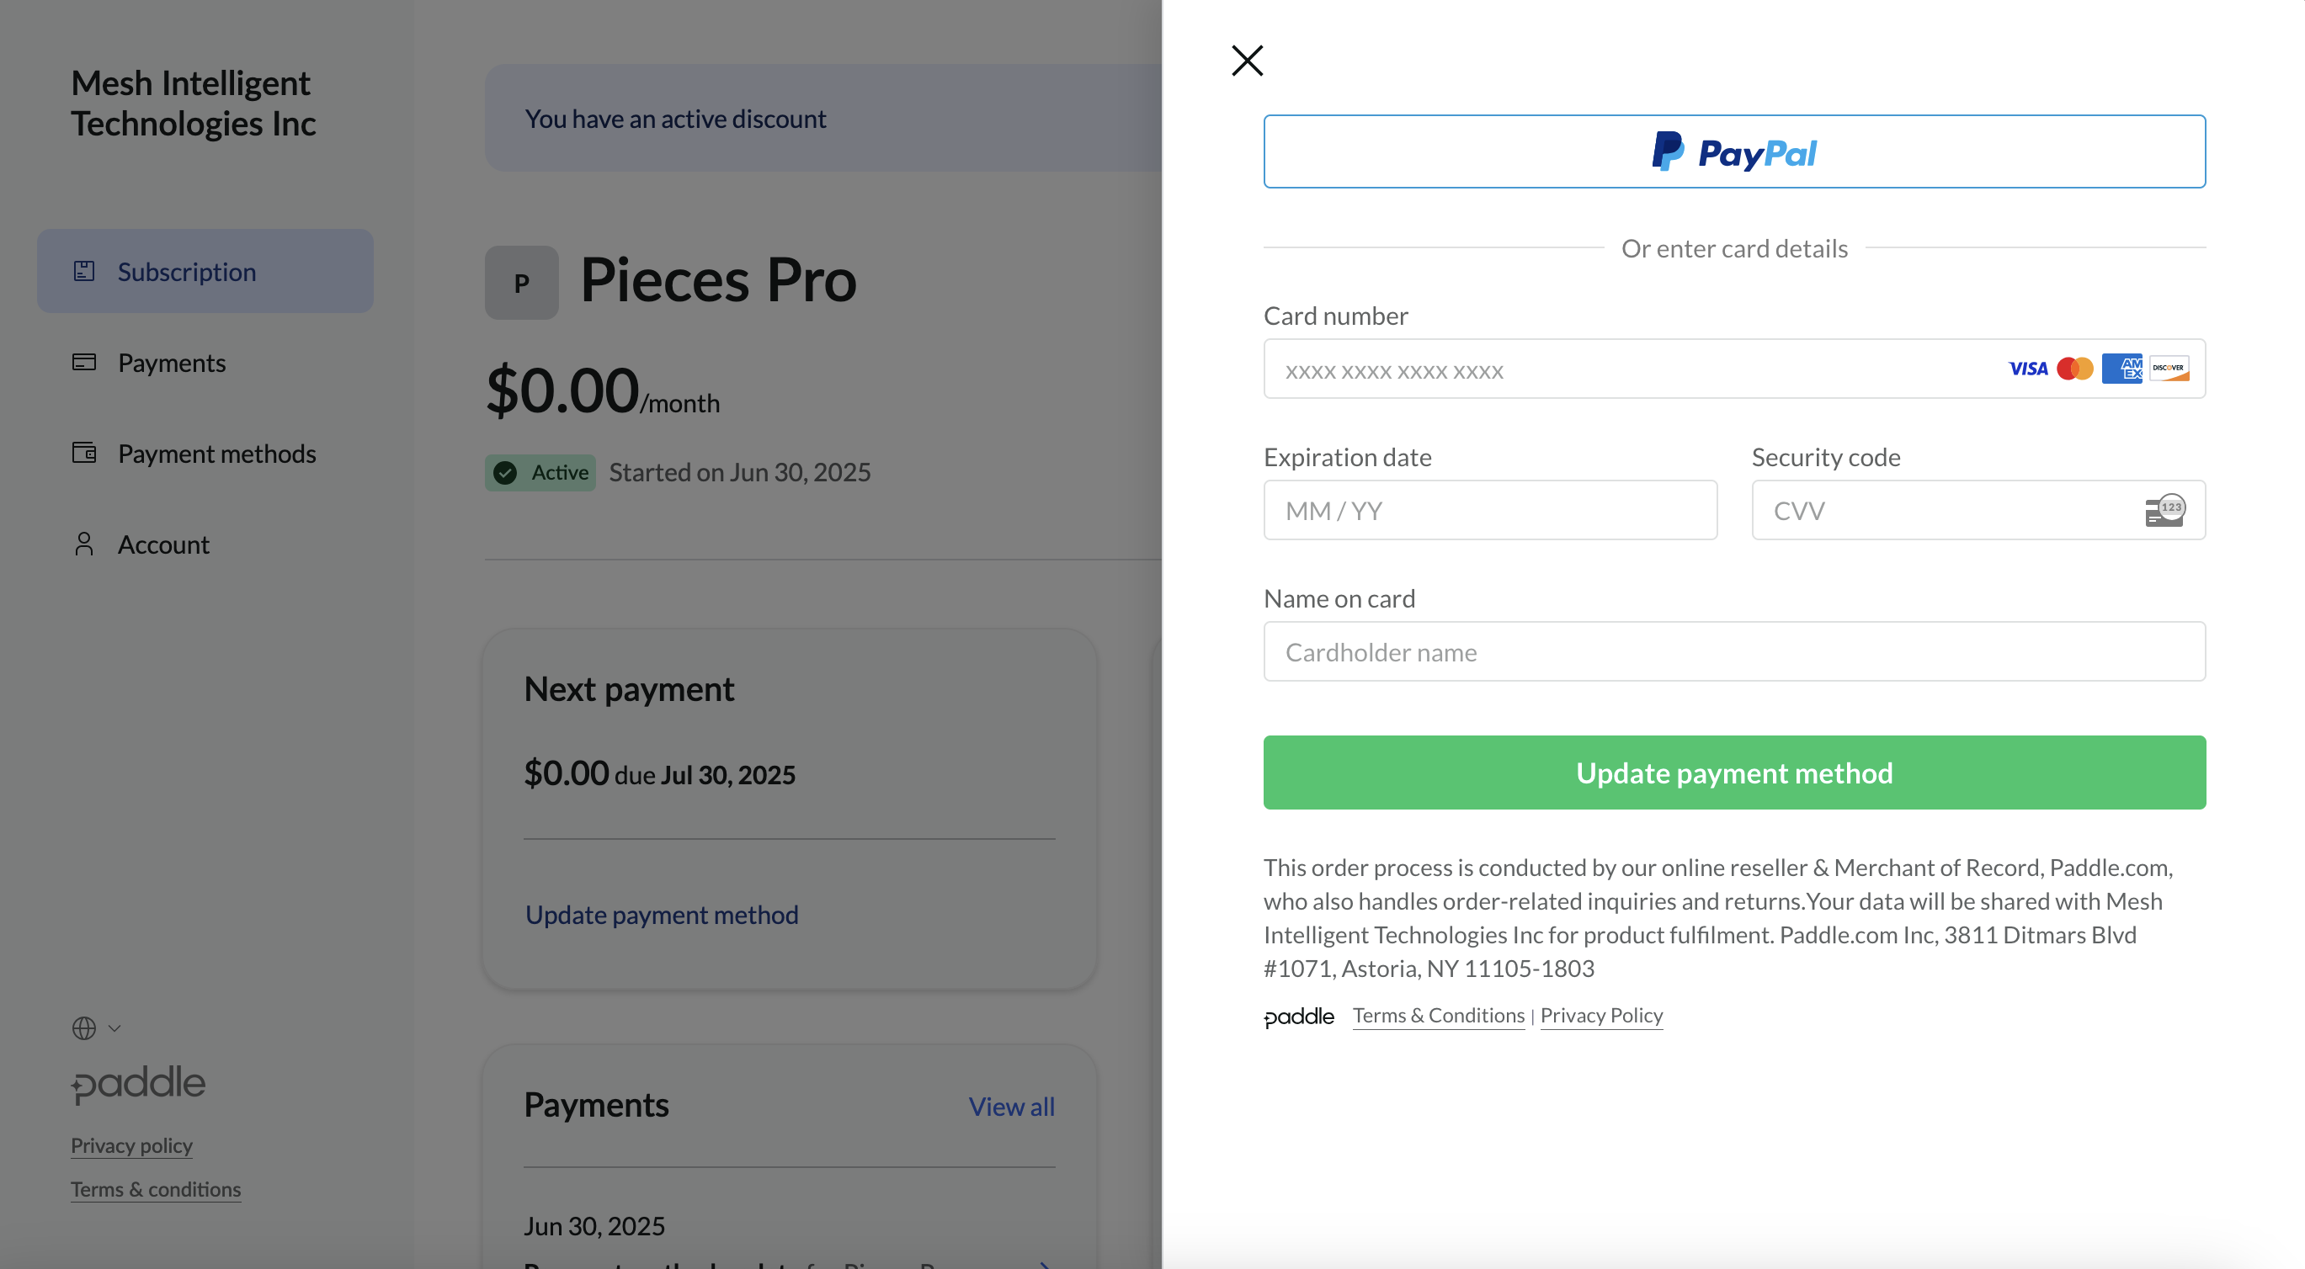This screenshot has width=2305, height=1269.
Task: Close the payment method panel
Action: click(x=1247, y=61)
